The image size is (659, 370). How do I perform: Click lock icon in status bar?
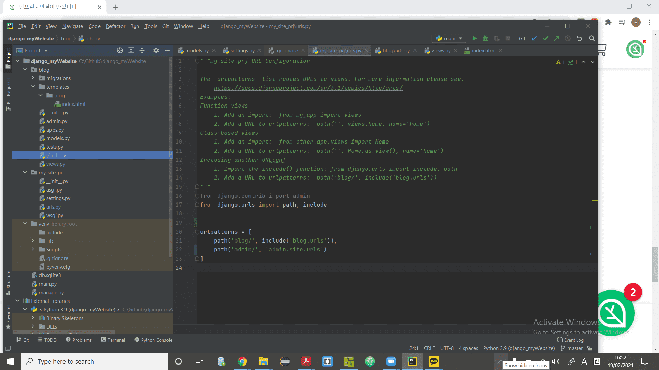point(590,348)
